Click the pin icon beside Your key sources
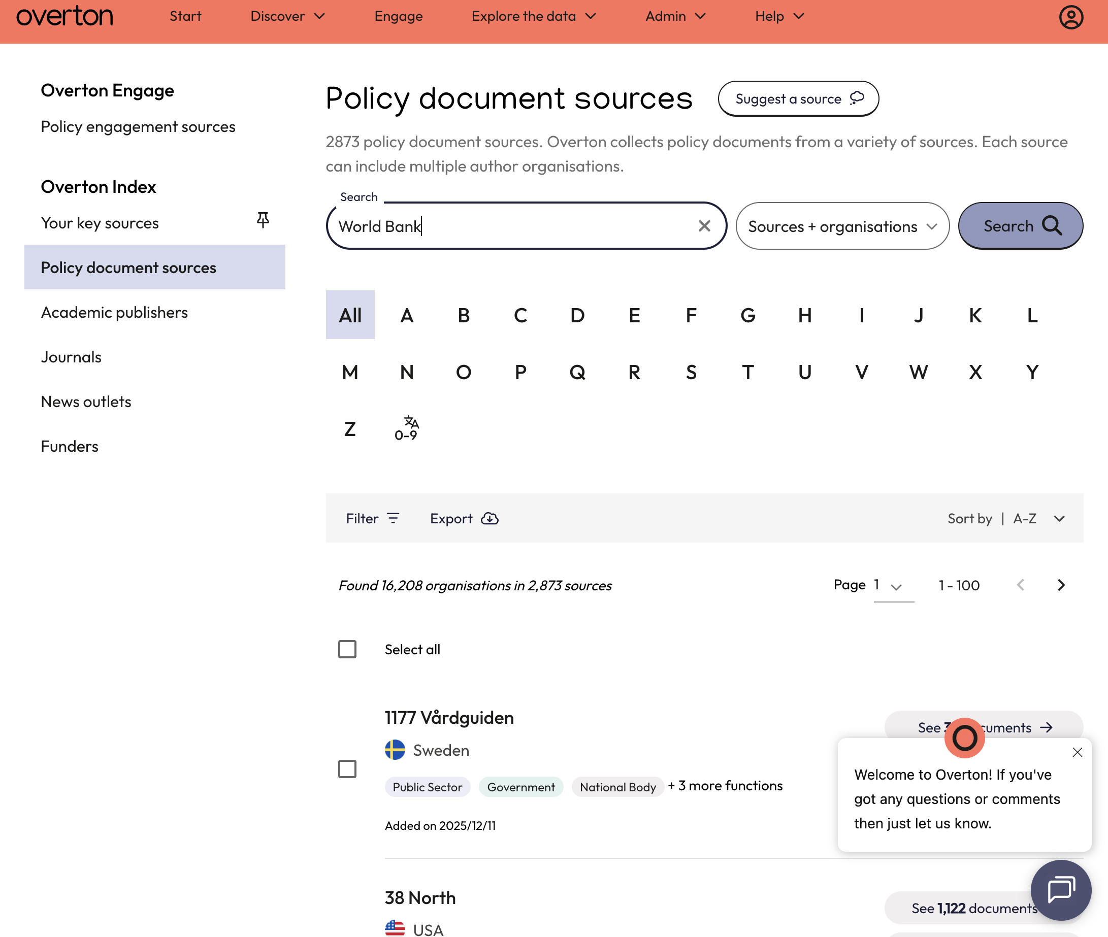 (x=263, y=220)
